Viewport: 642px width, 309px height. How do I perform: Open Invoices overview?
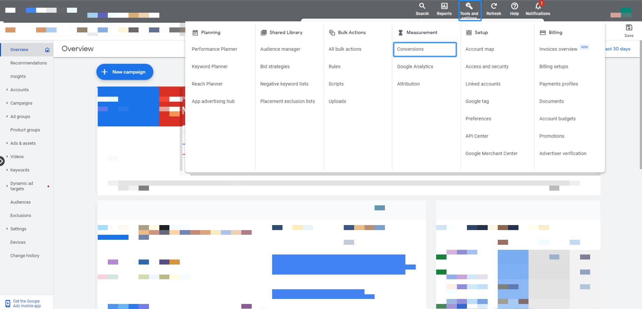coord(558,49)
